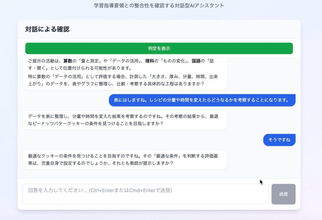Screen dimensions: 322x220
Task: Click the green 判定を表示 button
Action: point(158,48)
